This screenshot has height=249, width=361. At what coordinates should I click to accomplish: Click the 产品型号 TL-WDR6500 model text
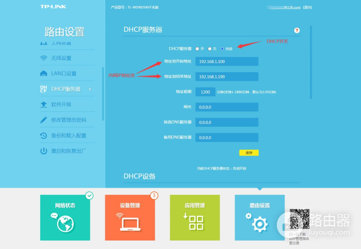(x=135, y=7)
